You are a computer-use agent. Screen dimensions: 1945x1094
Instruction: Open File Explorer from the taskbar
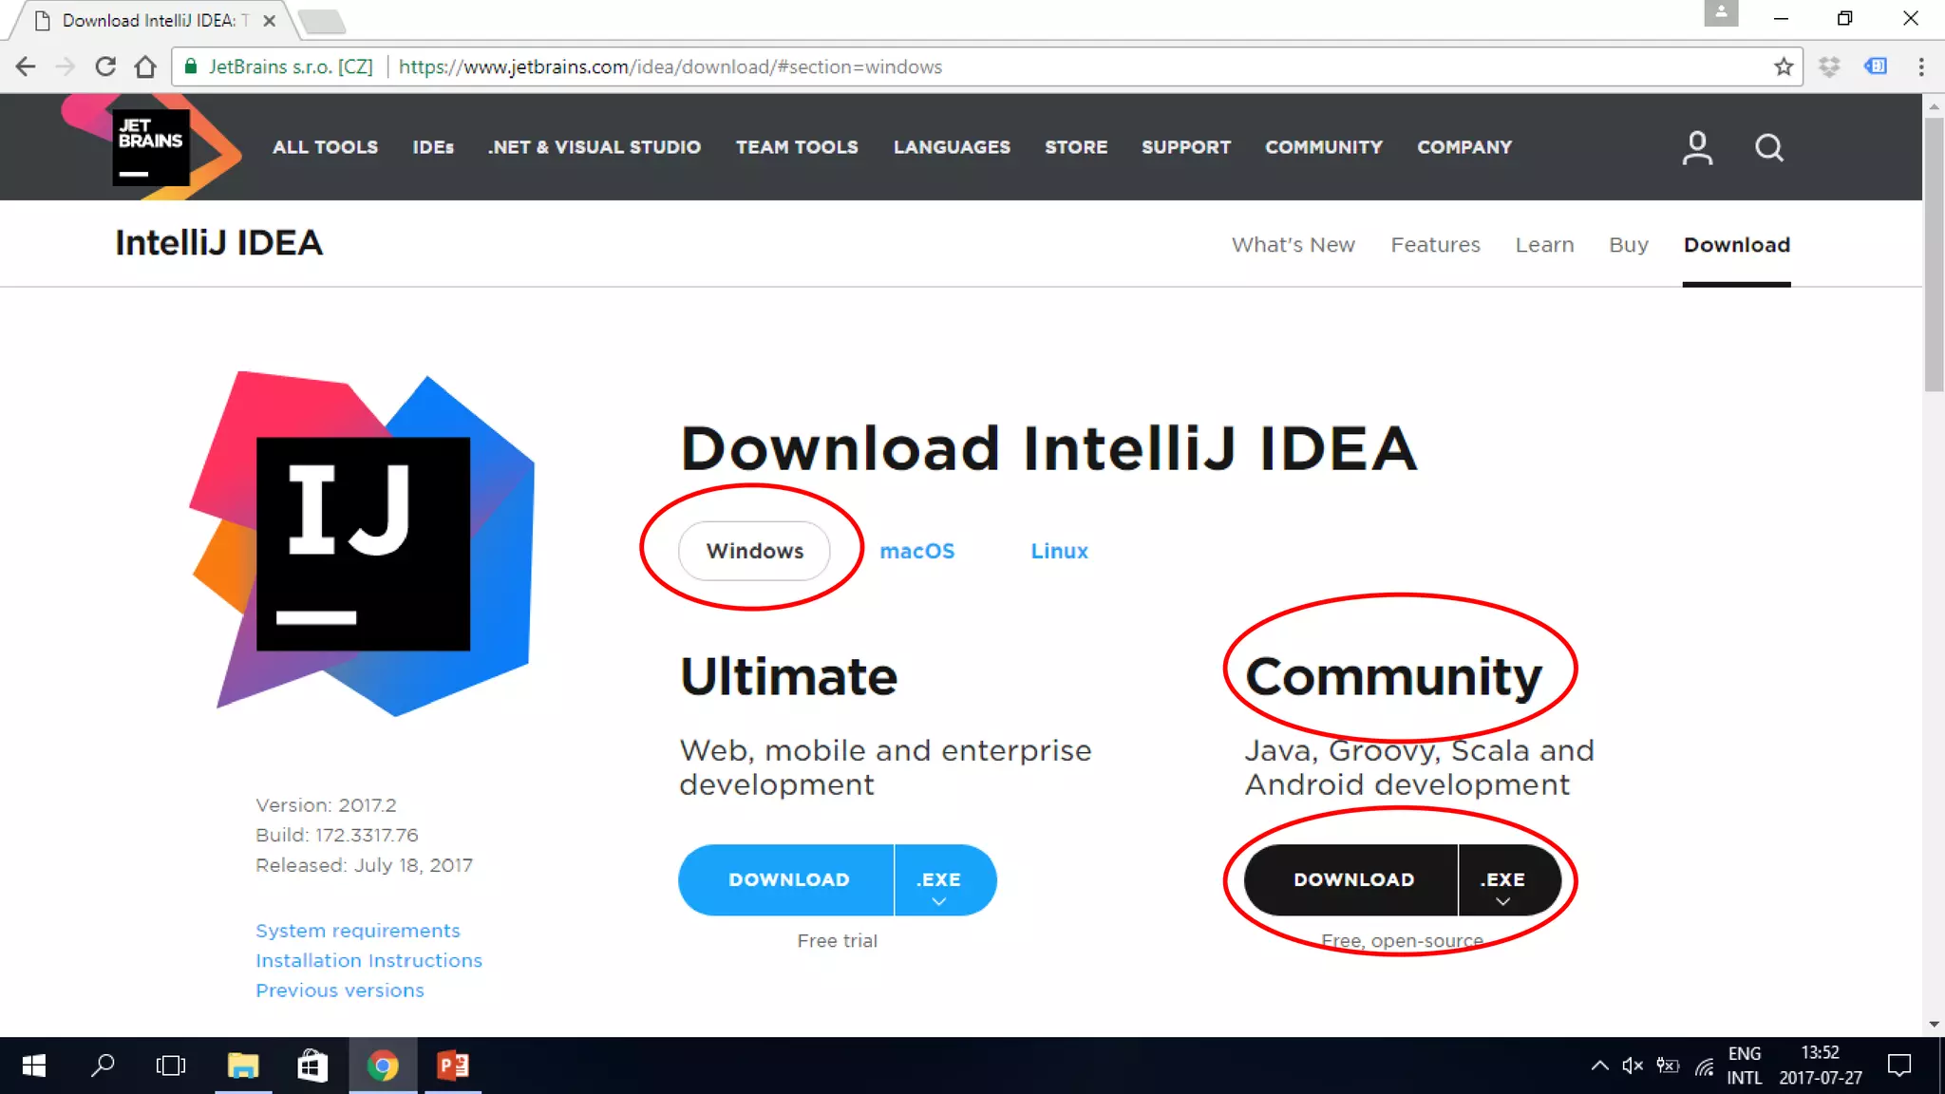(x=243, y=1066)
